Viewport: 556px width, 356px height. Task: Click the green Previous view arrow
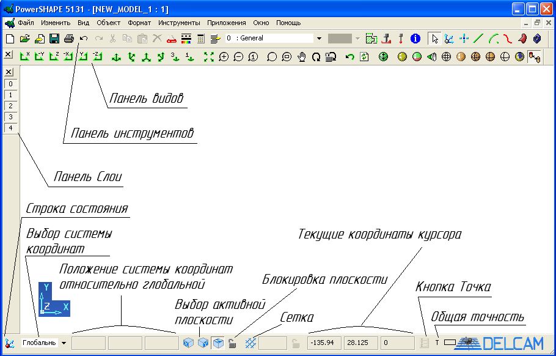(350, 57)
